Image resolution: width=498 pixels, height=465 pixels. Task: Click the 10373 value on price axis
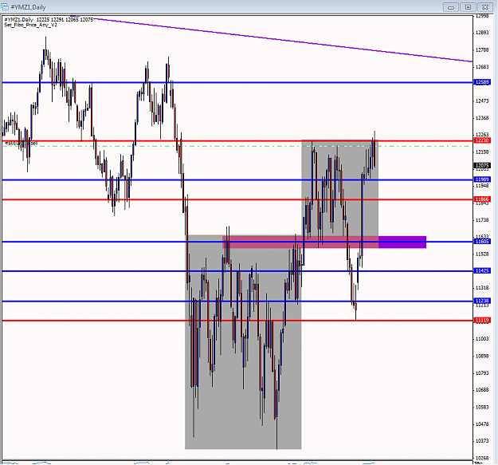click(482, 441)
